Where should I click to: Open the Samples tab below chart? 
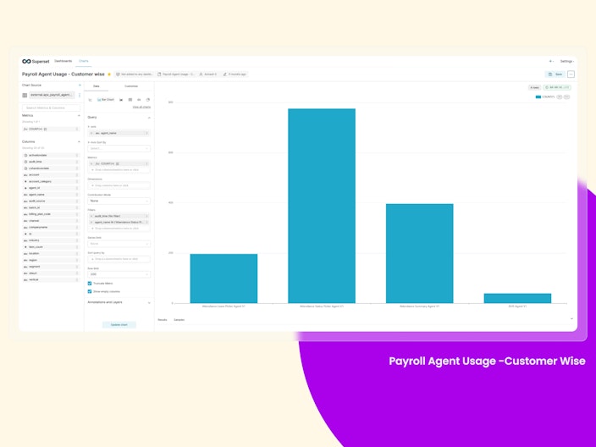point(179,320)
